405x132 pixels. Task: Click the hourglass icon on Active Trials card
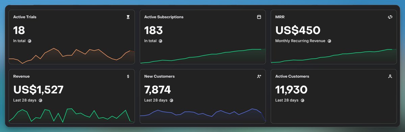pyautogui.click(x=128, y=17)
